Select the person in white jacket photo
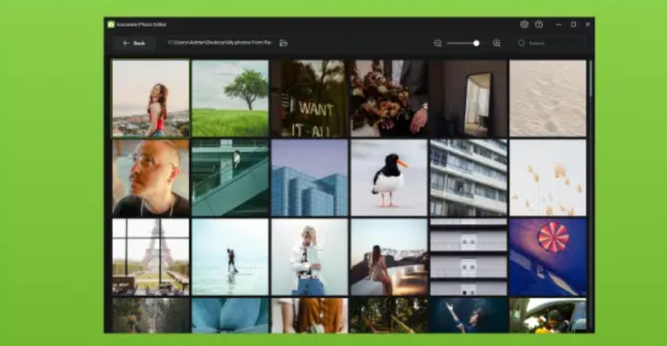667x346 pixels. tap(310, 257)
